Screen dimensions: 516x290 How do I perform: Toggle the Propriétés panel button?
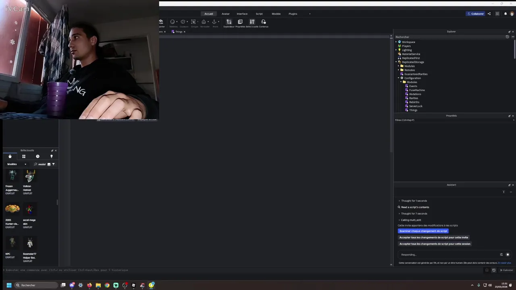point(240,23)
